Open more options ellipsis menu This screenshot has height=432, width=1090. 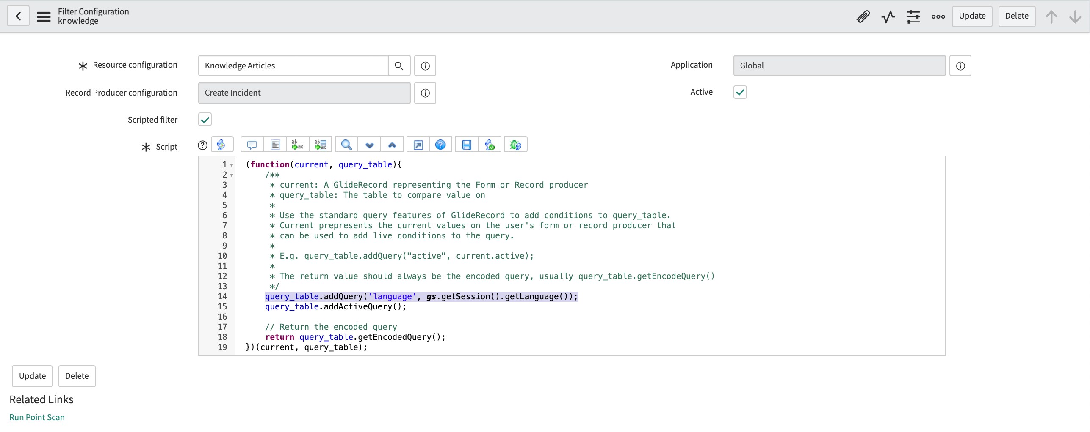[938, 16]
